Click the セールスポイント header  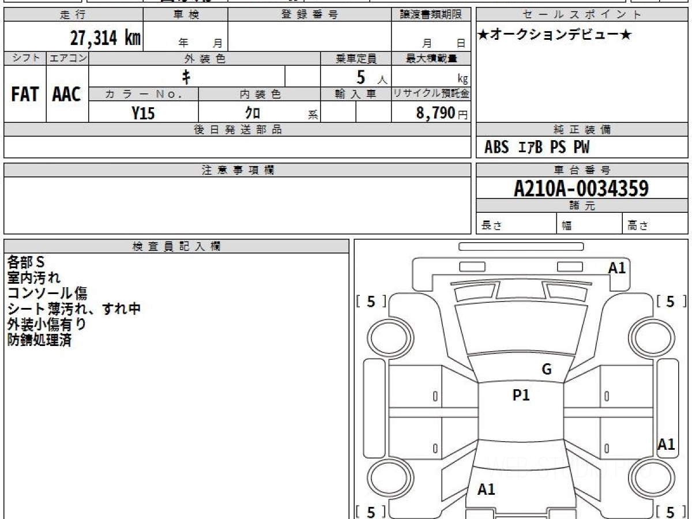pyautogui.click(x=582, y=15)
